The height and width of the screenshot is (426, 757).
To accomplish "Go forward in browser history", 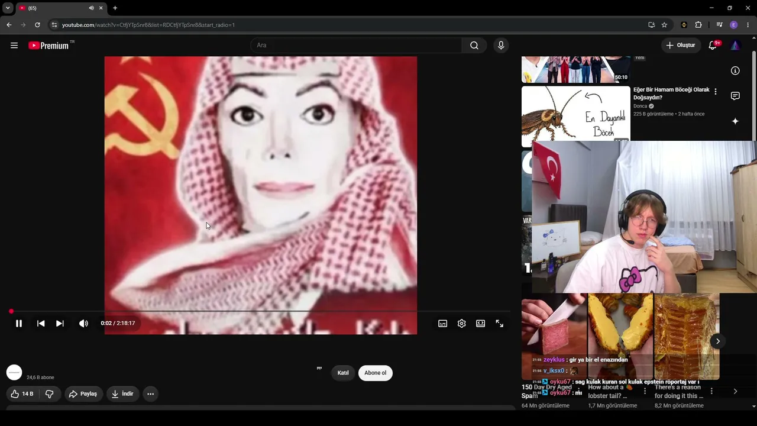I will point(23,25).
